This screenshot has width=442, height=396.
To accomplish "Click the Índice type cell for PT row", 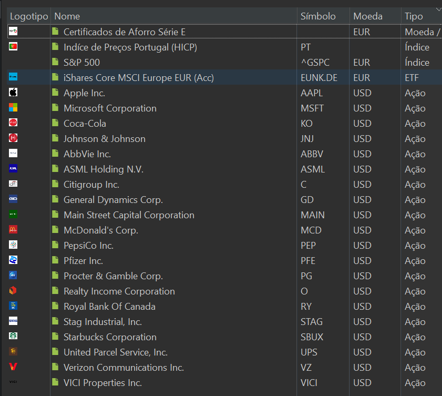I will point(417,47).
